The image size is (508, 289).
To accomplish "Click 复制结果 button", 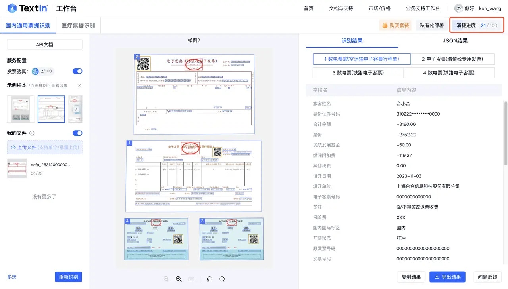I will (x=411, y=277).
